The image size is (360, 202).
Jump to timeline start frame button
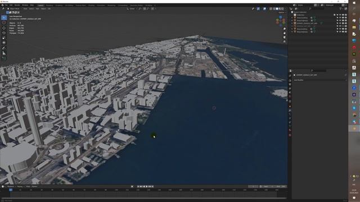click(x=138, y=186)
